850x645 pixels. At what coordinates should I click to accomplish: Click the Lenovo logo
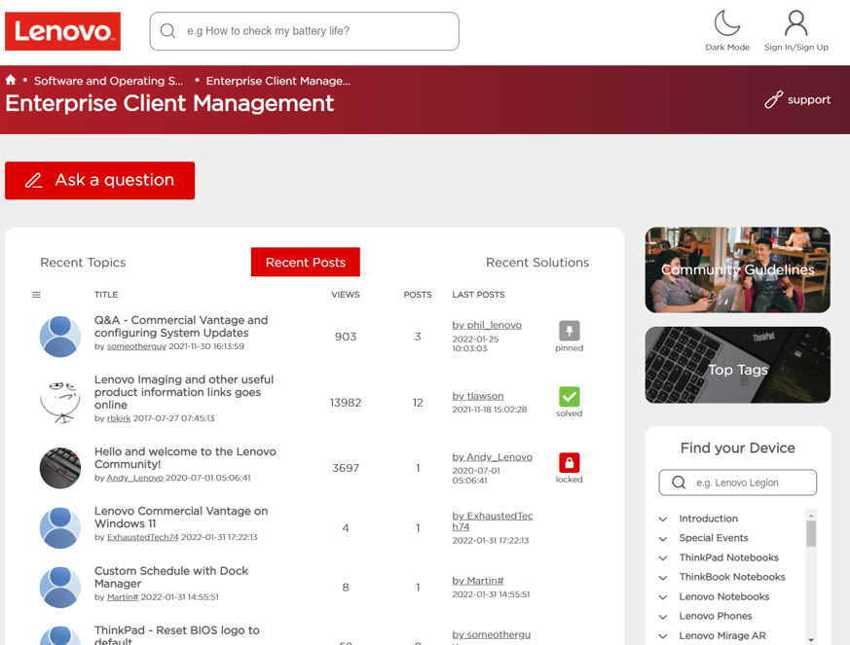point(63,31)
